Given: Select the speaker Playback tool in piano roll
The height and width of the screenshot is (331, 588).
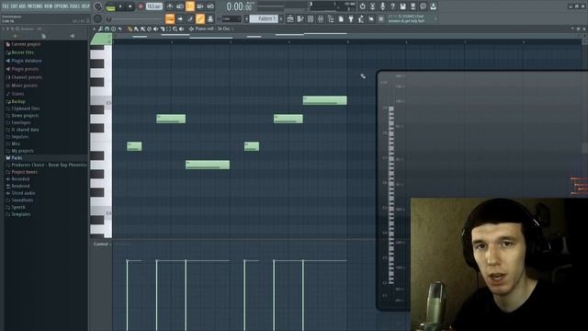Looking at the screenshot, I should click(x=182, y=29).
